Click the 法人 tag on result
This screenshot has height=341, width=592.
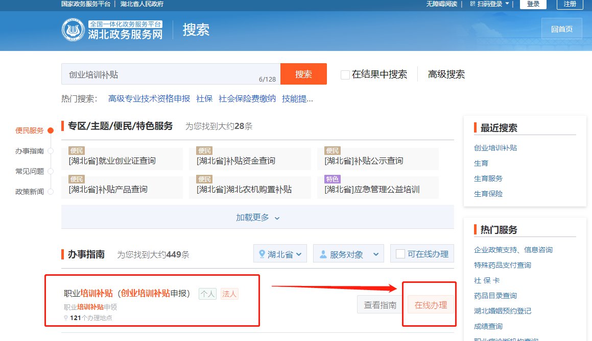coord(229,294)
